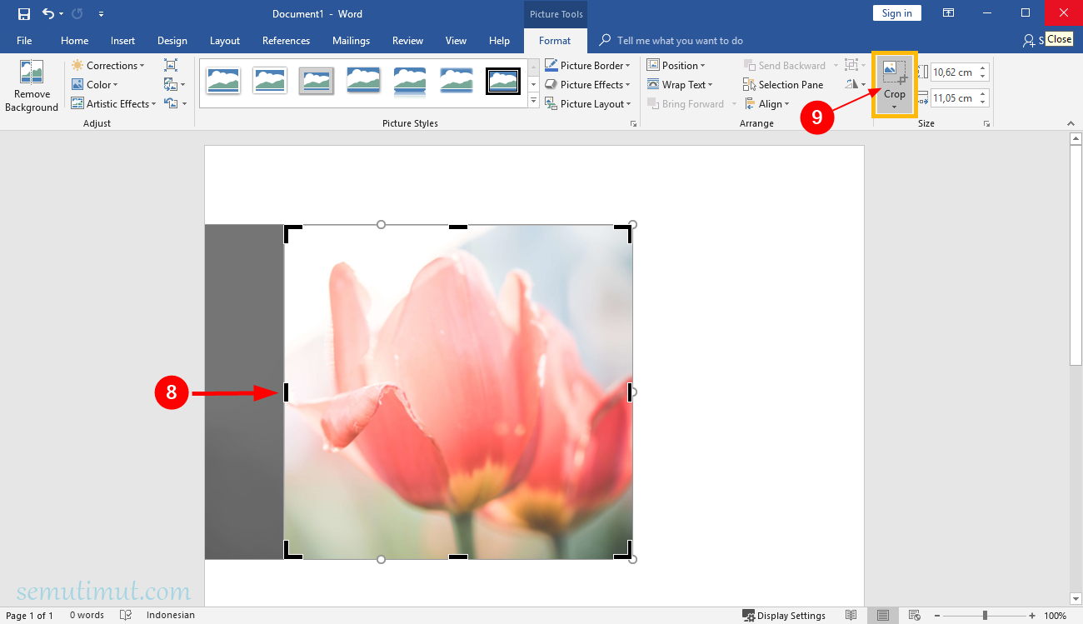Click the word count 0 words
The height and width of the screenshot is (624, 1083).
[x=87, y=616]
